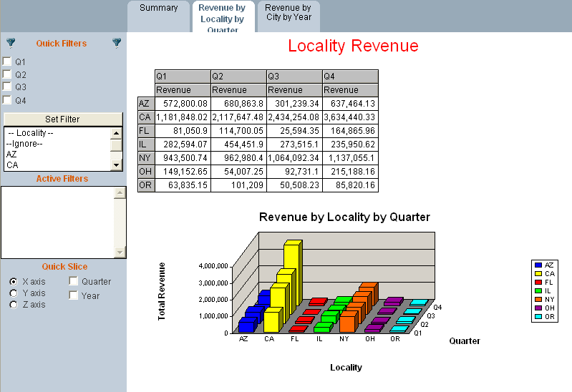Tick the Q4 quick filter checkbox

pyautogui.click(x=6, y=99)
